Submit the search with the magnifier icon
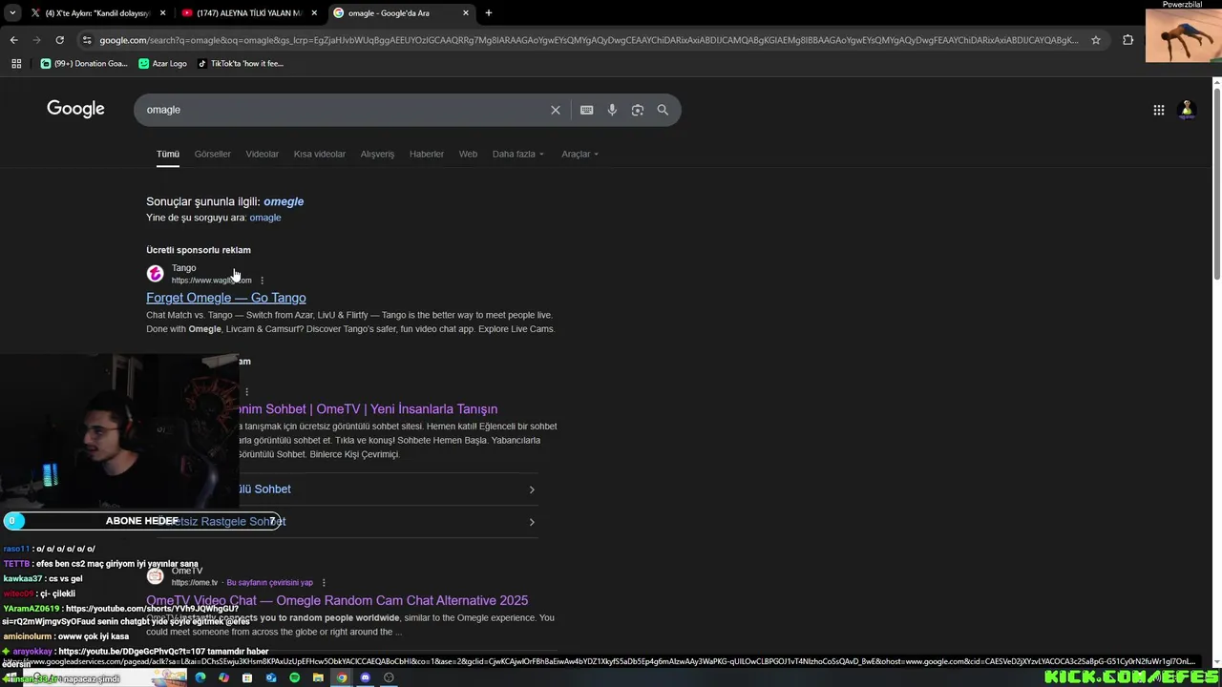This screenshot has width=1222, height=687. tap(663, 110)
